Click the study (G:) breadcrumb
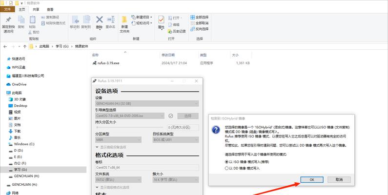 pyautogui.click(x=62, y=46)
